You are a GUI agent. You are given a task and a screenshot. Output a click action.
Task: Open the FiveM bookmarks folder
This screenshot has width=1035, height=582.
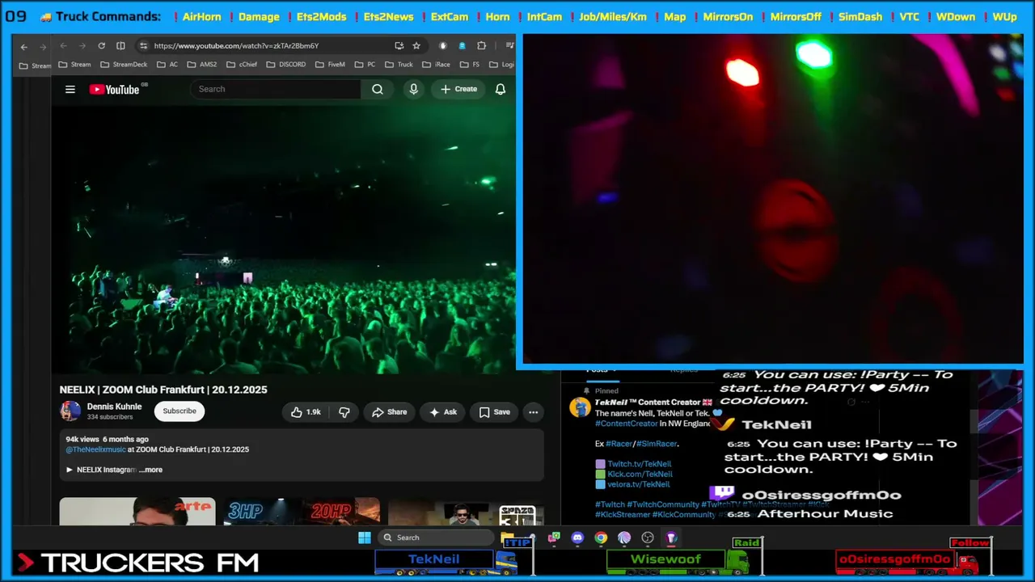tap(330, 65)
